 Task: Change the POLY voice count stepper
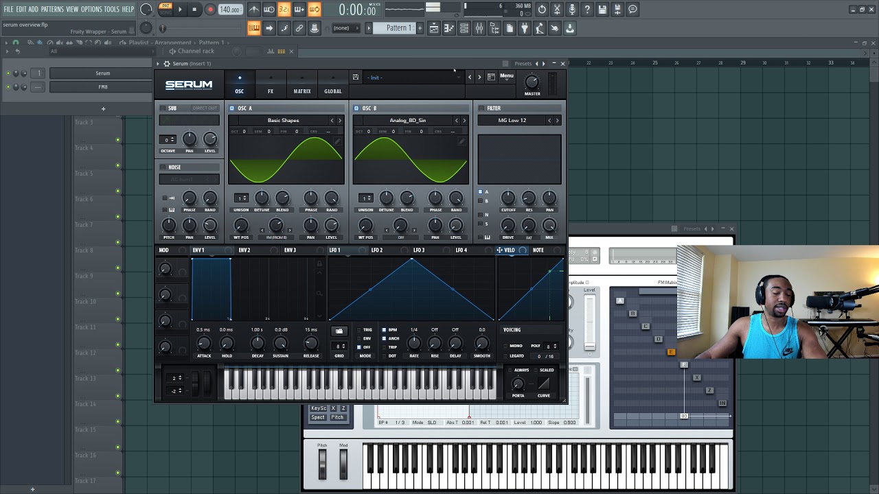click(x=551, y=346)
